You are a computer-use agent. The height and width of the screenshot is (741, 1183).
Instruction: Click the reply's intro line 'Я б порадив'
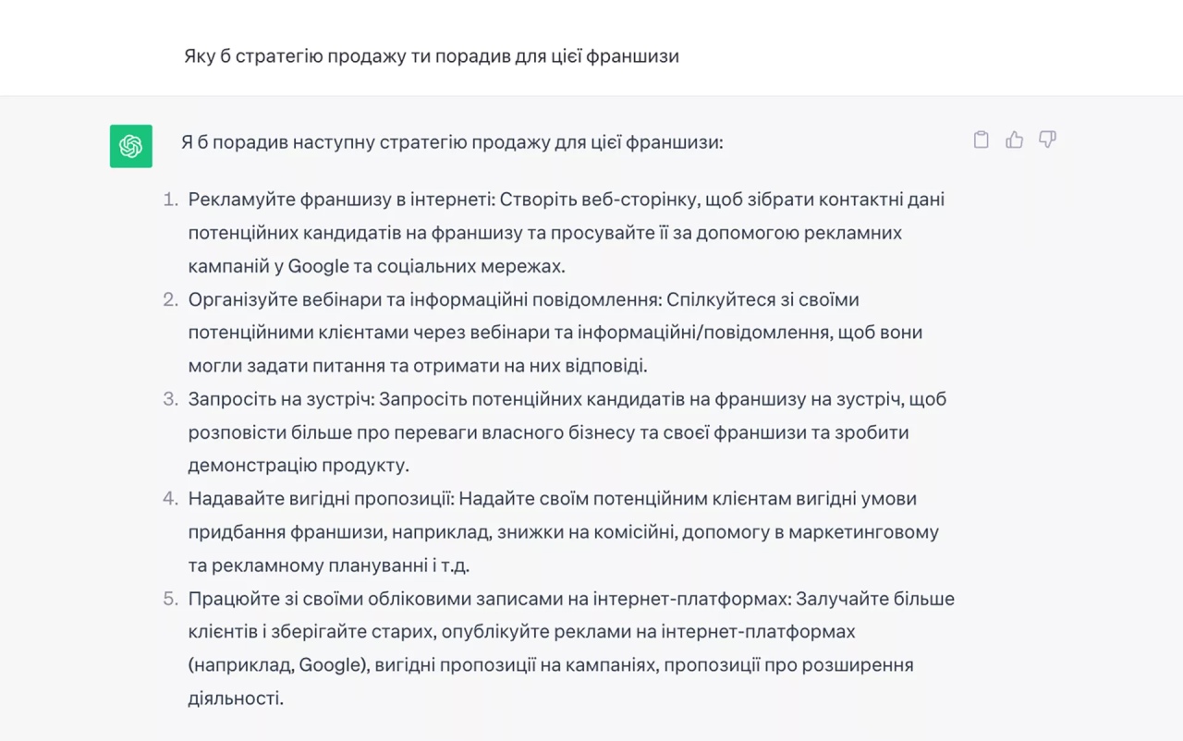452,142
